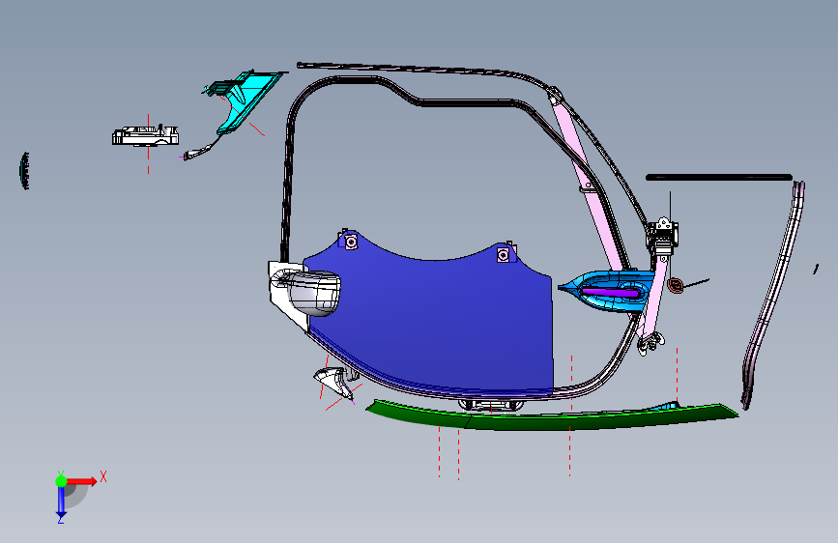Image resolution: width=838 pixels, height=543 pixels.
Task: Pick the small dark part at the far left
Action: [24, 170]
